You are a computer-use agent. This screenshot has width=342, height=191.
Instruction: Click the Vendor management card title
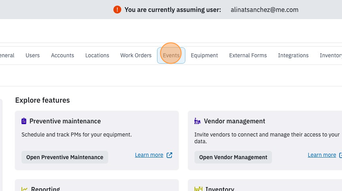point(235,121)
